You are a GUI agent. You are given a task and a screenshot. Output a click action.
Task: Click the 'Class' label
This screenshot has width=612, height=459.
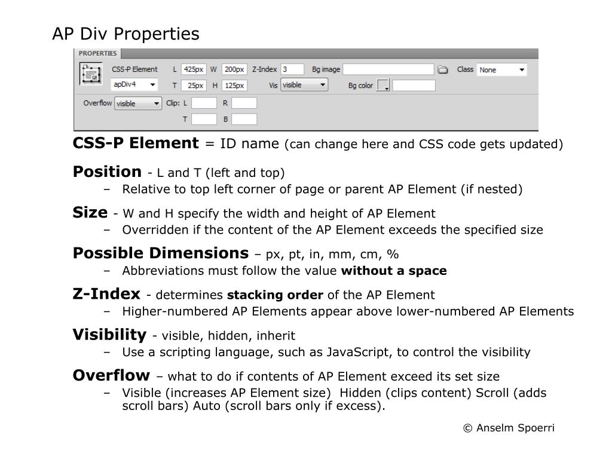point(465,69)
